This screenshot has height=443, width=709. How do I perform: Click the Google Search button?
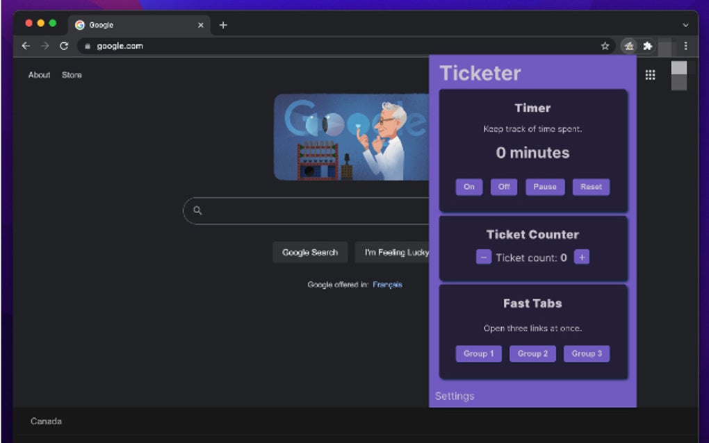(x=310, y=252)
